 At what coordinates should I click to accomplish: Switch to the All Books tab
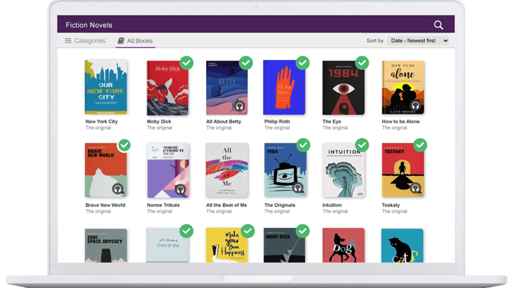pyautogui.click(x=135, y=41)
